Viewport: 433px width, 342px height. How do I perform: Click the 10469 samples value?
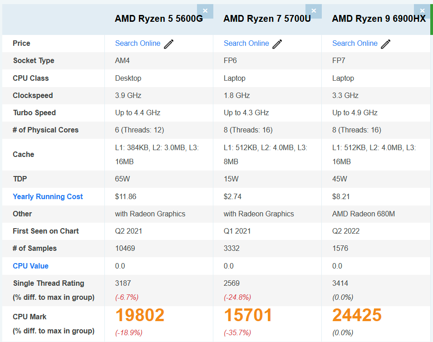(125, 249)
